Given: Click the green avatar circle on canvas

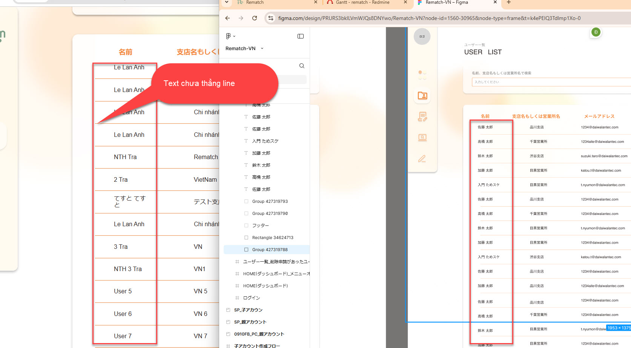Looking at the screenshot, I should pos(596,32).
